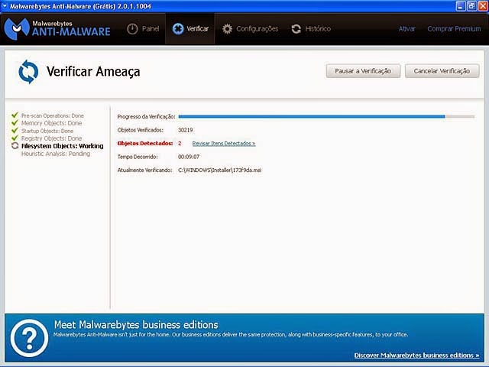489x367 pixels.
Task: Click the Comprar Premium link
Action: coord(454,29)
